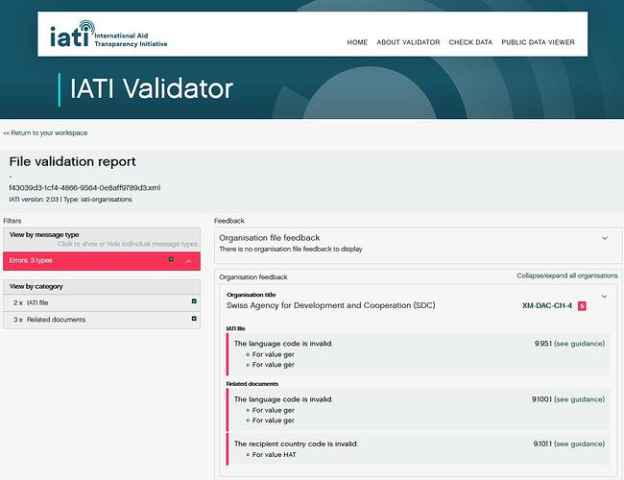
Task: Click Return to your workspace link
Action: [45, 132]
